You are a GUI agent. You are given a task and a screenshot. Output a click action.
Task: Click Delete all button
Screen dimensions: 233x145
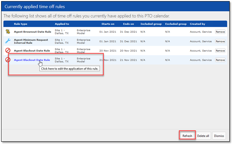203,136
